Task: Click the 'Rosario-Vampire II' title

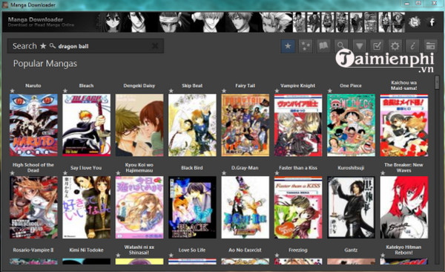Action: tap(33, 250)
